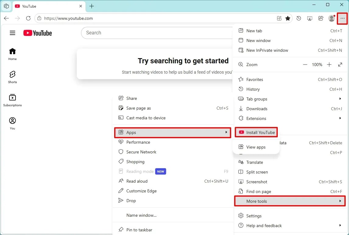Open Performance from More tools
Screen dimensions: 349x235
(173, 142)
